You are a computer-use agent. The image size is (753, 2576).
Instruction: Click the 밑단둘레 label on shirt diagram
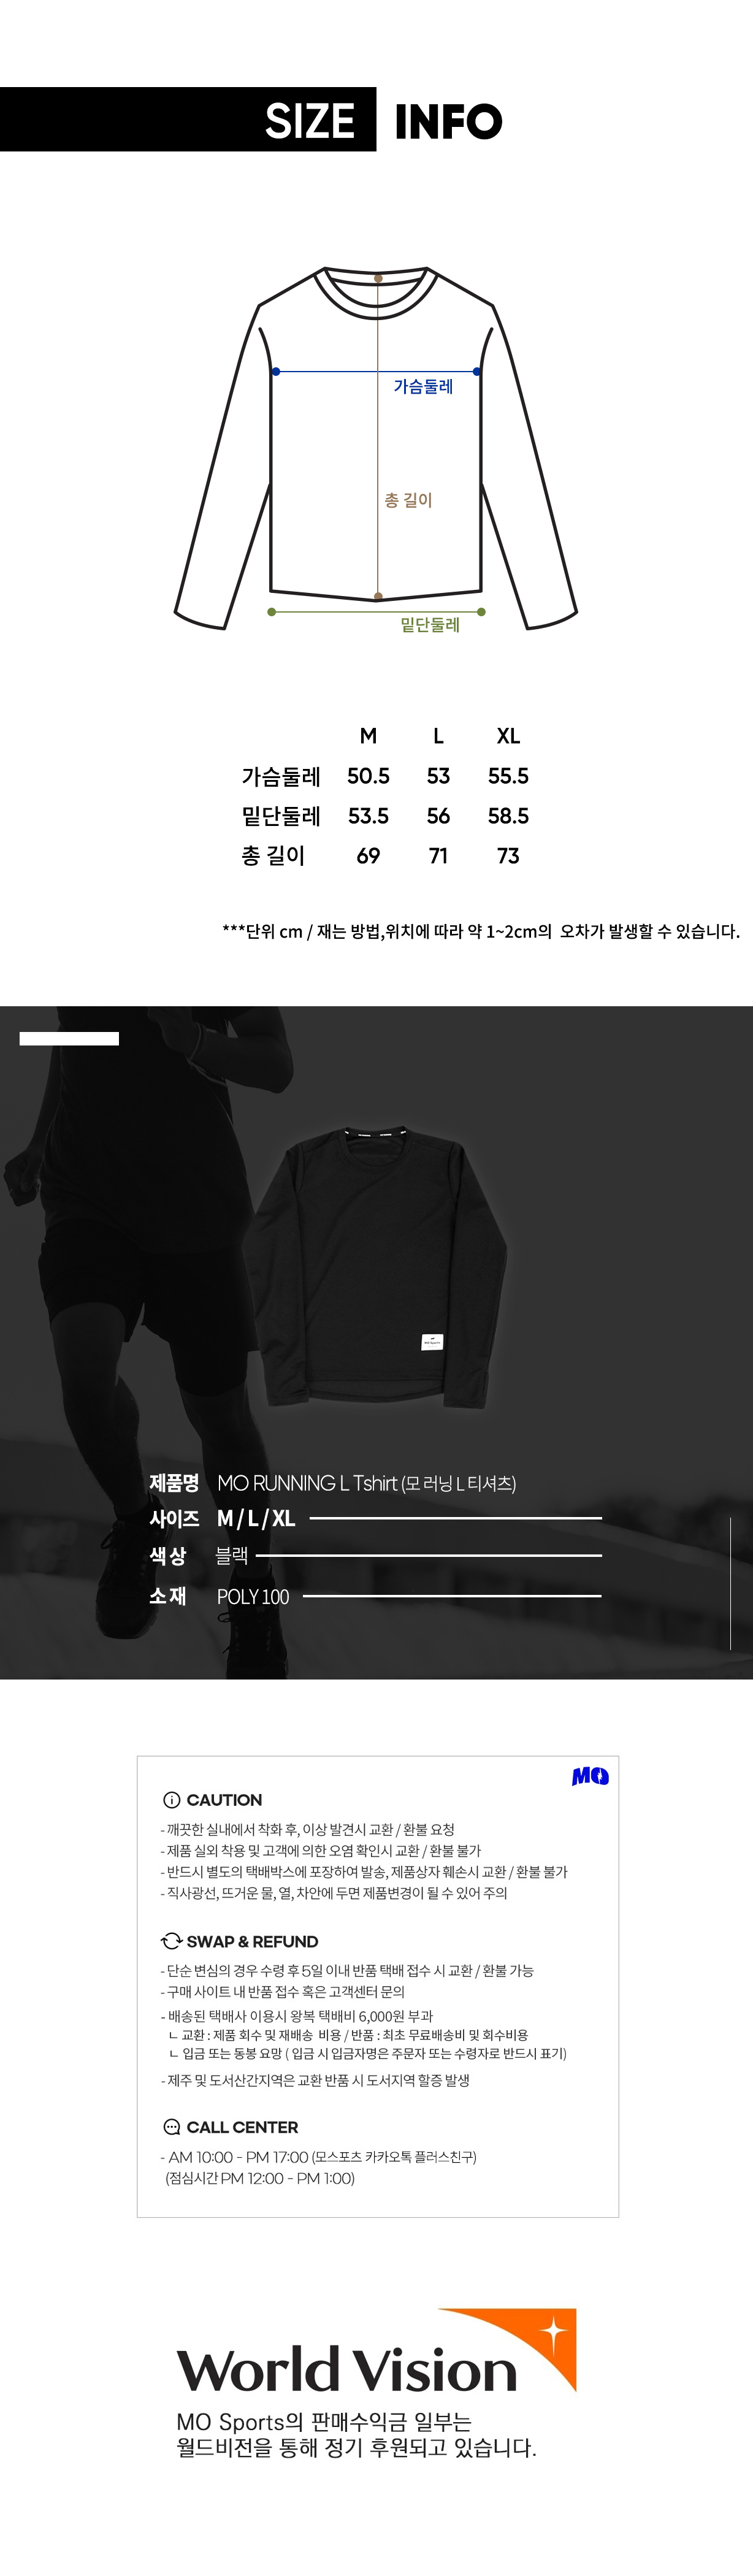tap(430, 624)
